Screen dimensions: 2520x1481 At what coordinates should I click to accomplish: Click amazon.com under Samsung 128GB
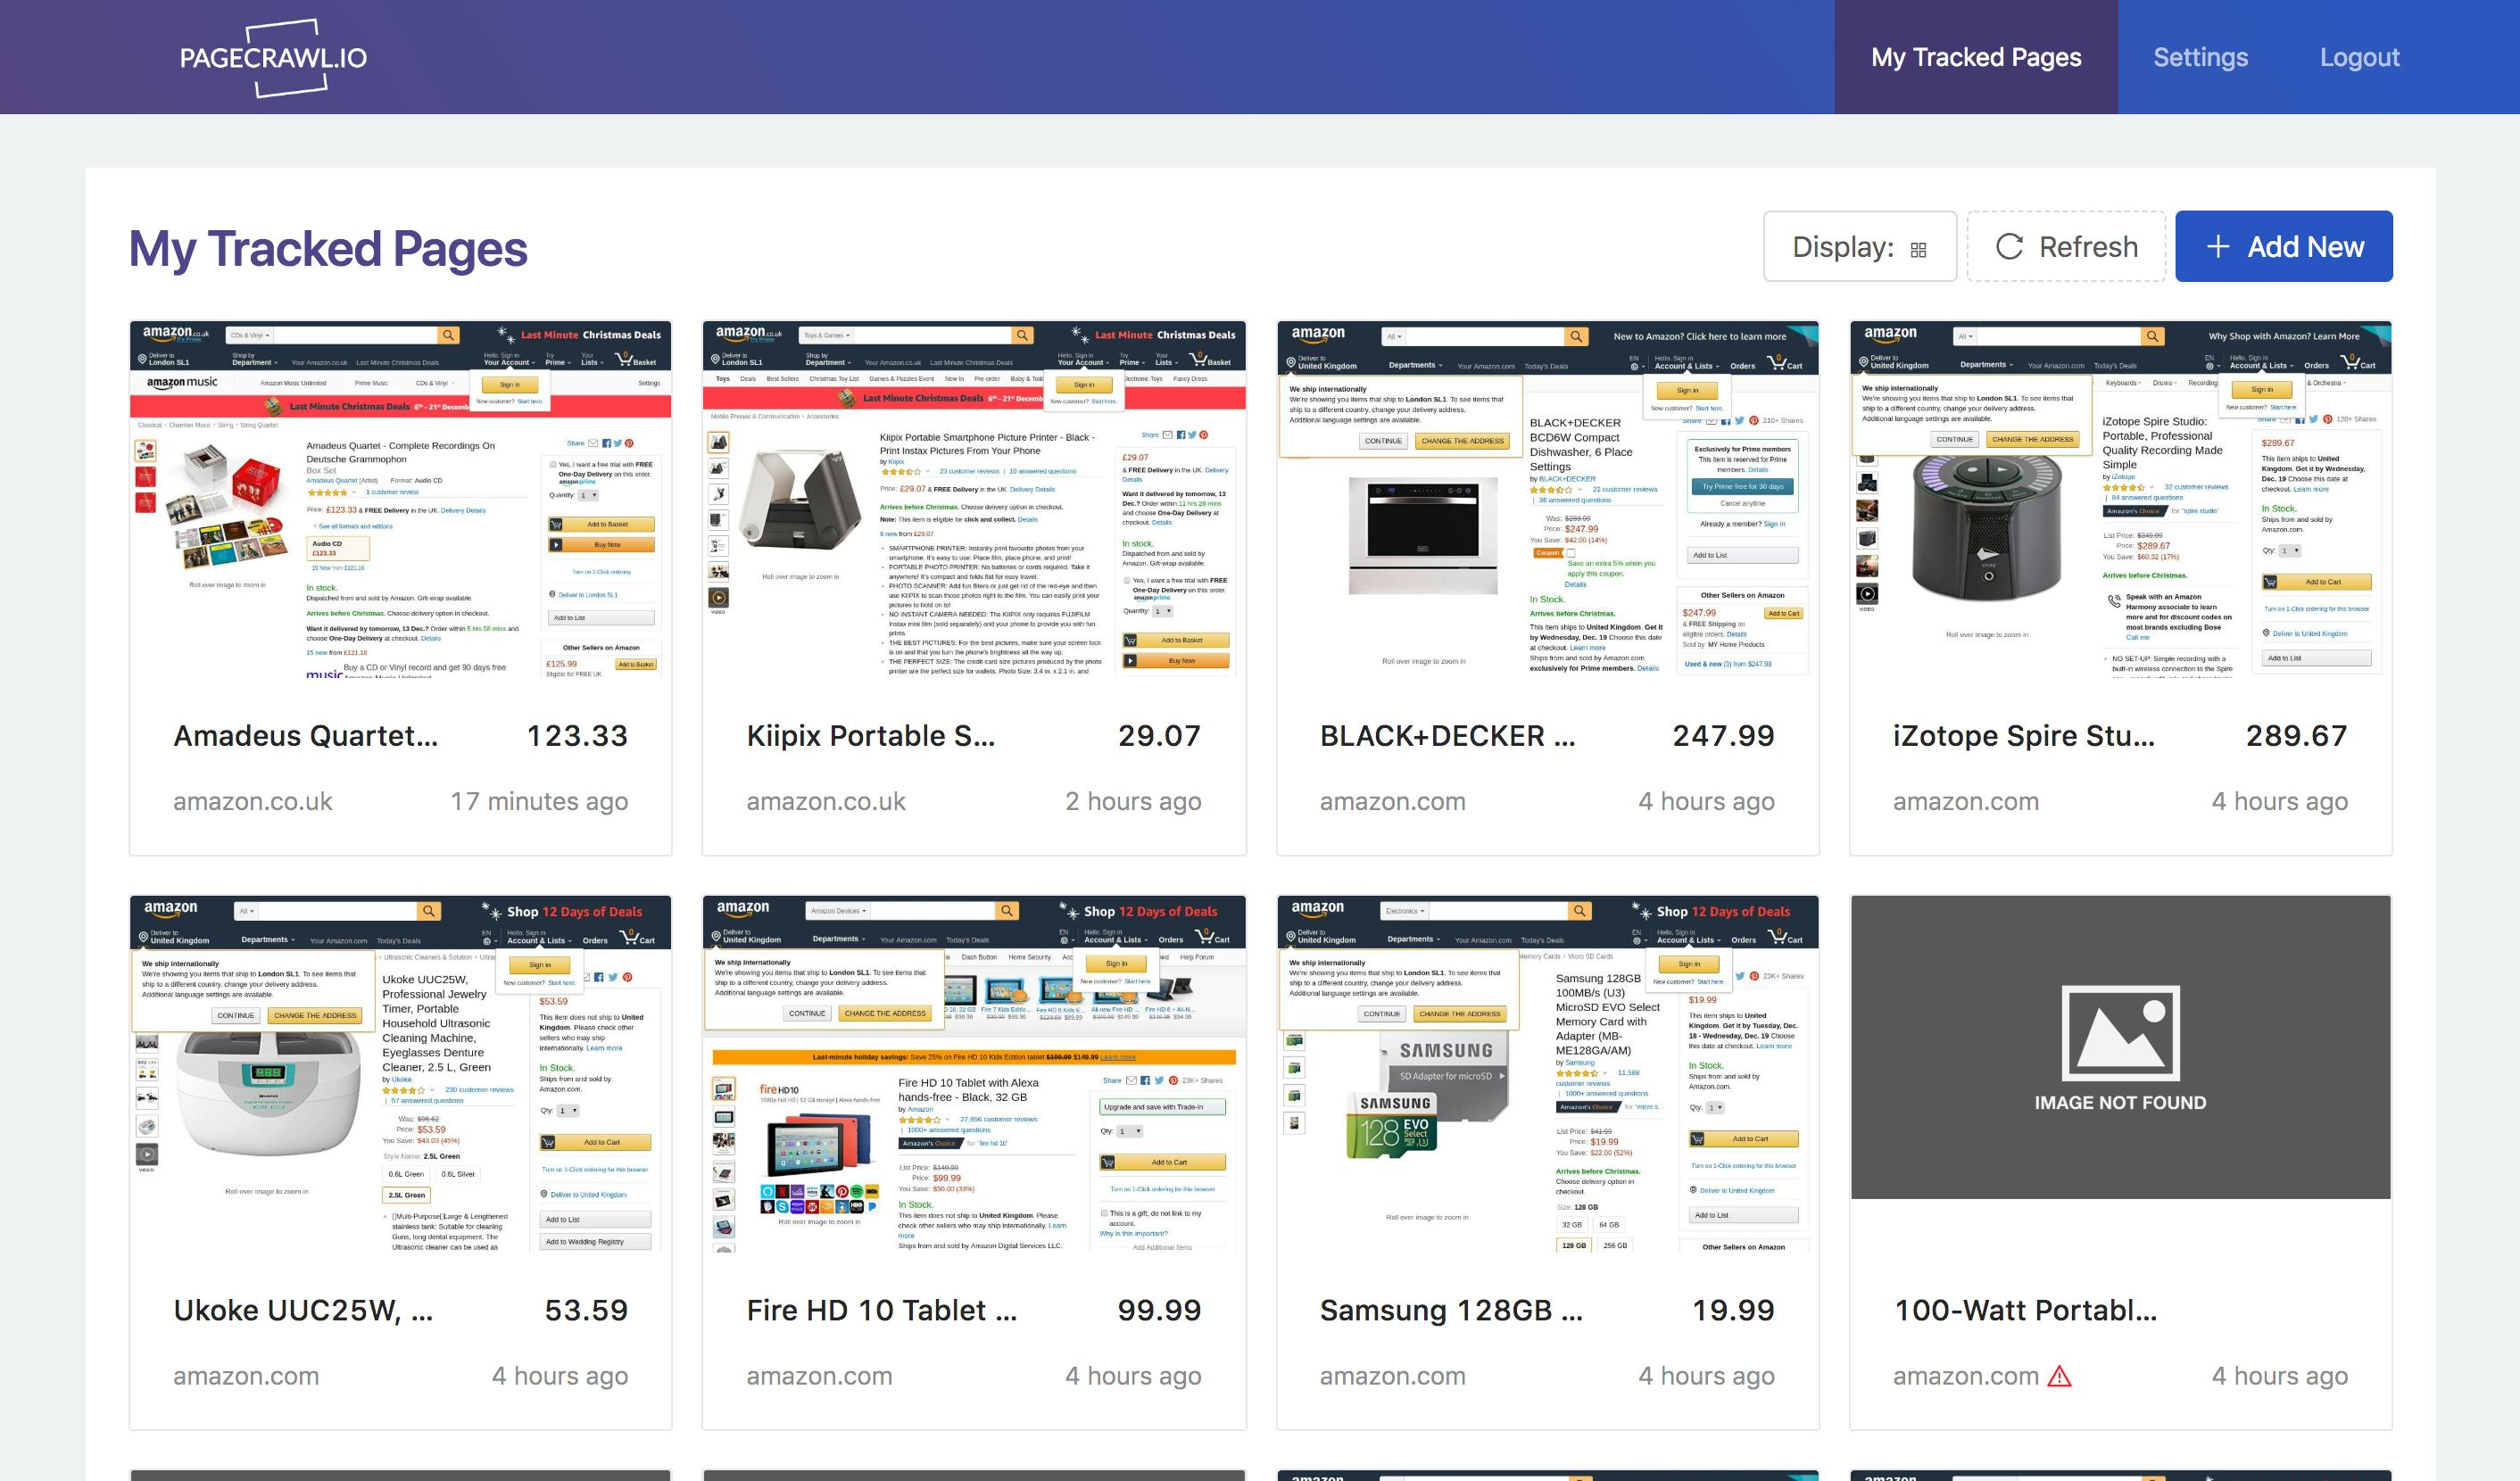pyautogui.click(x=1393, y=1376)
